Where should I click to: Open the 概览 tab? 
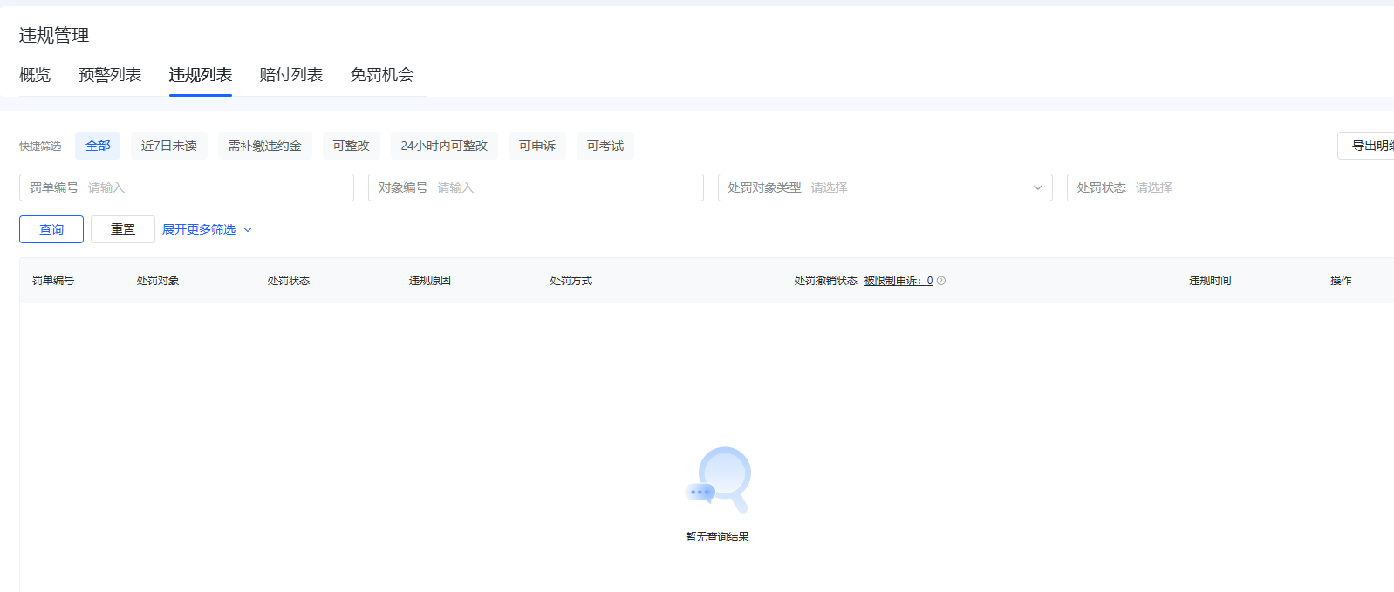click(x=35, y=75)
